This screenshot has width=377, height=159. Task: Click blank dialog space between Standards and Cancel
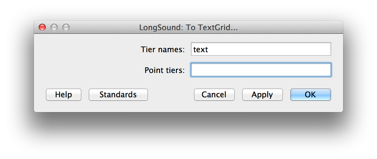[x=171, y=95]
